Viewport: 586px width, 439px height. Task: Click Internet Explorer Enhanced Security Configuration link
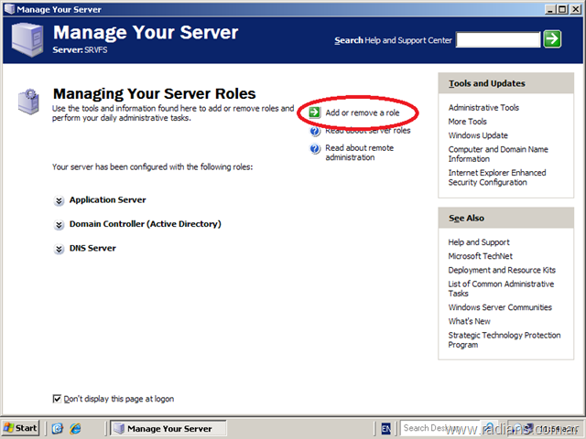click(x=496, y=177)
